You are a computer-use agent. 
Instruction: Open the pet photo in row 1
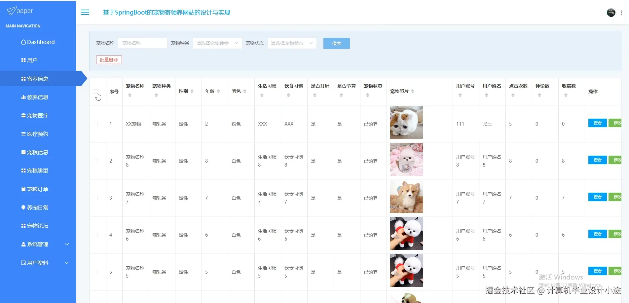(406, 123)
